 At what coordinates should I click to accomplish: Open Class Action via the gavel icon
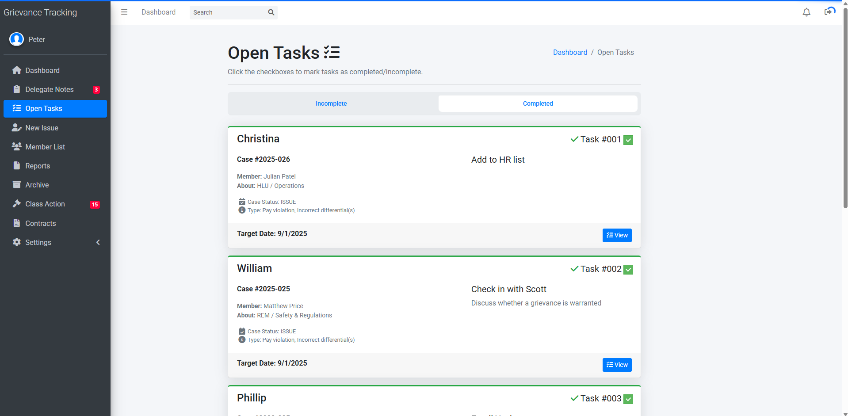click(17, 204)
